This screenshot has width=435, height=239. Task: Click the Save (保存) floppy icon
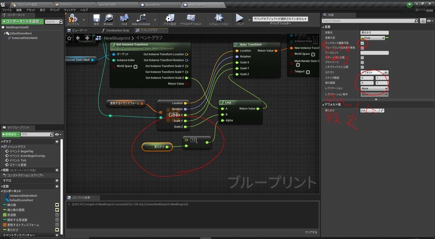pos(96,18)
